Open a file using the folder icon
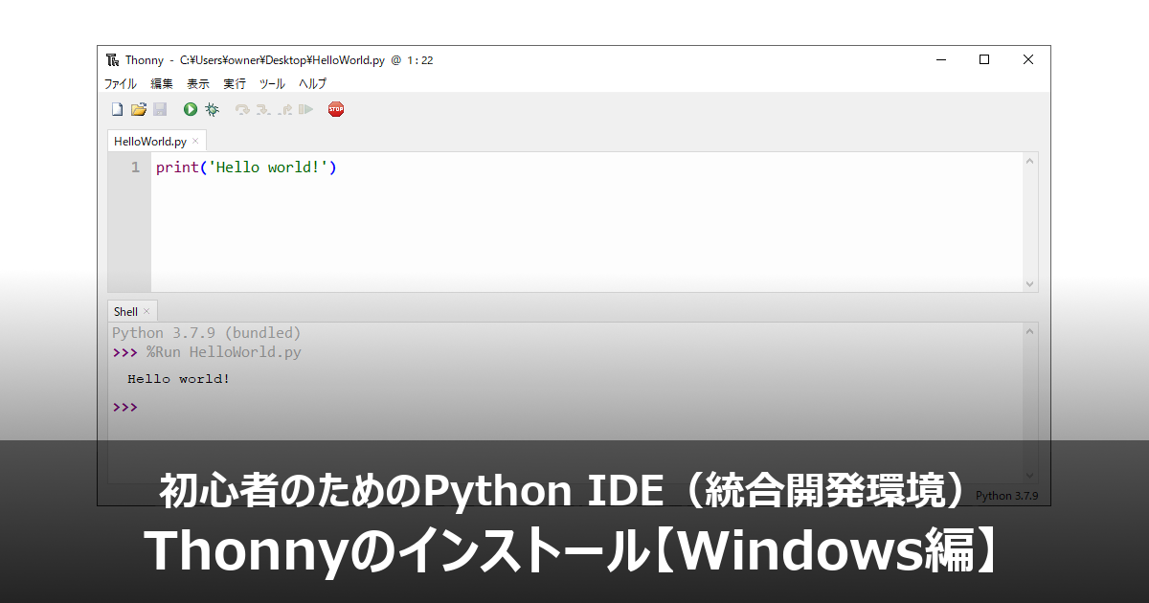Screen dimensions: 1149x603 click(x=139, y=109)
